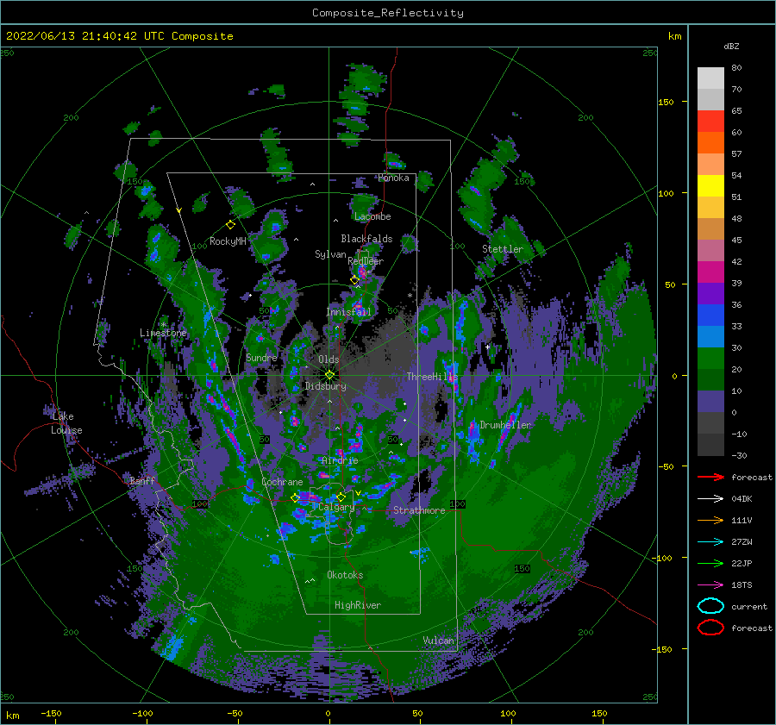Select the magenta dBZ color swatch
Image resolution: width=776 pixels, height=725 pixels.
710,272
